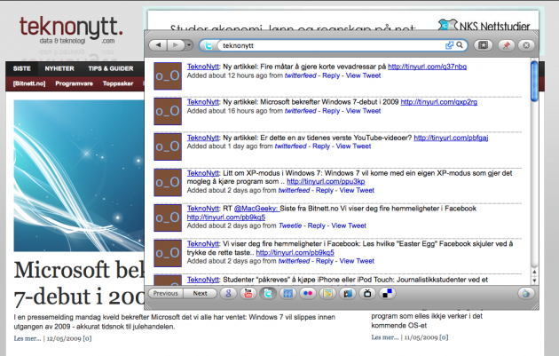Screen dimensions: 559x356
Task: Open link tinyurl.com/q37nbg in first tweet
Action: coord(427,67)
